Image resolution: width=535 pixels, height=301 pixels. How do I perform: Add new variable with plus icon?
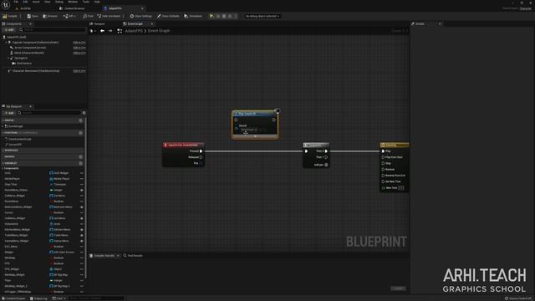click(x=81, y=164)
